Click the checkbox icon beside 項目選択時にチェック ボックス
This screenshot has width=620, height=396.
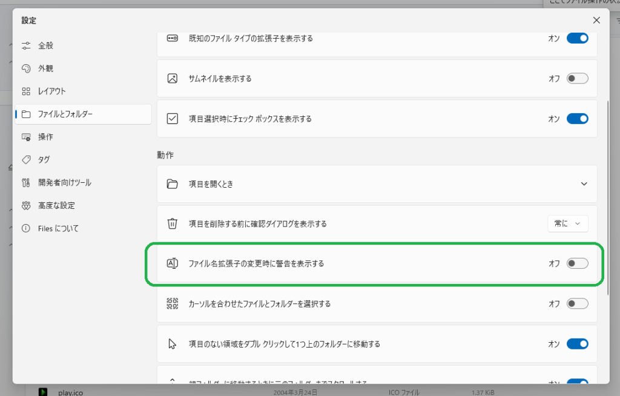point(173,119)
